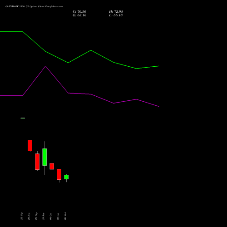This screenshot has height=227, width=227.
Task: Click the 29 Sep date label
Action: coord(44,216)
